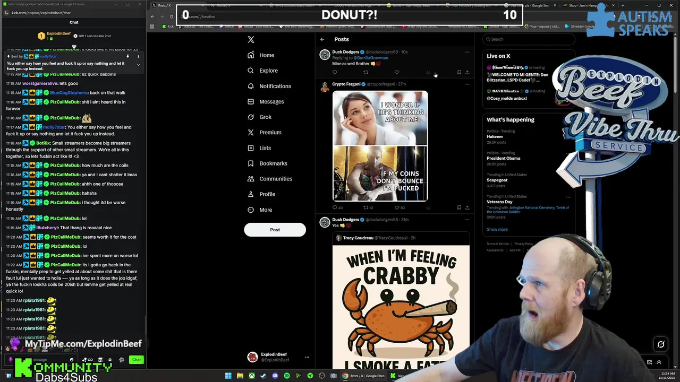Click the X Search field
The width and height of the screenshot is (680, 382).
529,39
